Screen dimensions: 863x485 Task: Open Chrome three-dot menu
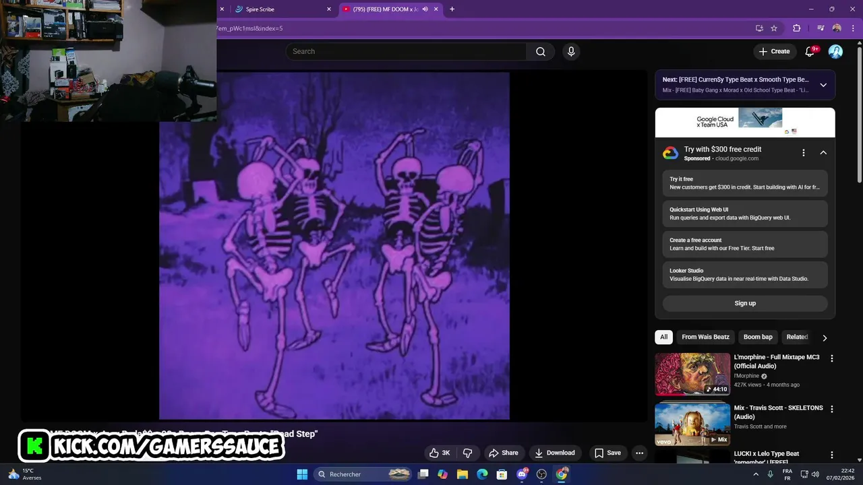pyautogui.click(x=853, y=28)
